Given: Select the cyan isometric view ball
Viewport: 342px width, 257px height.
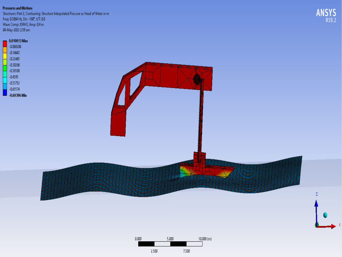Looking at the screenshot, I should (x=325, y=215).
